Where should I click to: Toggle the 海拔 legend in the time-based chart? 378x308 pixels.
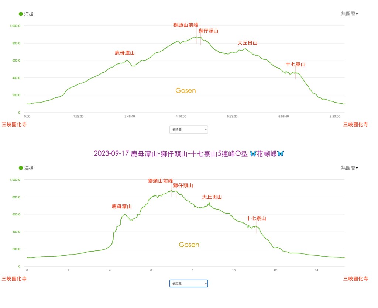26,14
